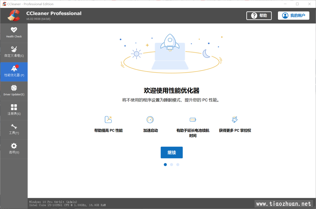Click the CCleaner logo in header
The image size is (316, 209).
pos(14,15)
